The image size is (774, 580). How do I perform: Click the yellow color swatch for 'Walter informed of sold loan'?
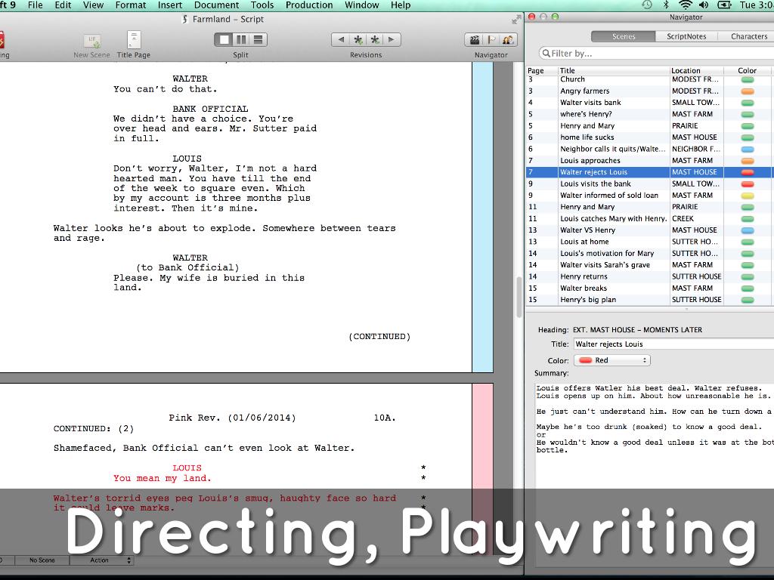tap(747, 196)
